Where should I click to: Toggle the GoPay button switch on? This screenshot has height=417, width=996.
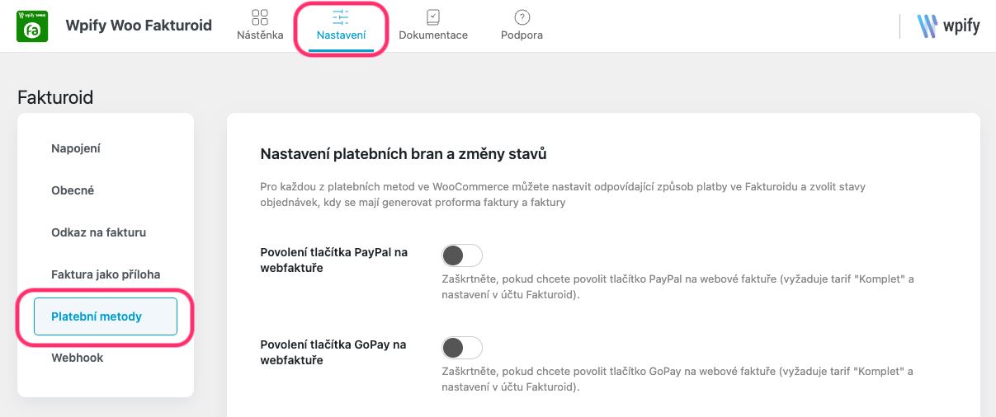pos(462,347)
